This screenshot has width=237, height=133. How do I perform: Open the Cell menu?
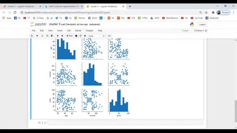(69, 31)
